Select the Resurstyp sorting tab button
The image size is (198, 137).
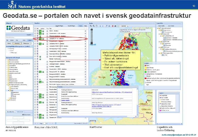[x=26, y=43]
